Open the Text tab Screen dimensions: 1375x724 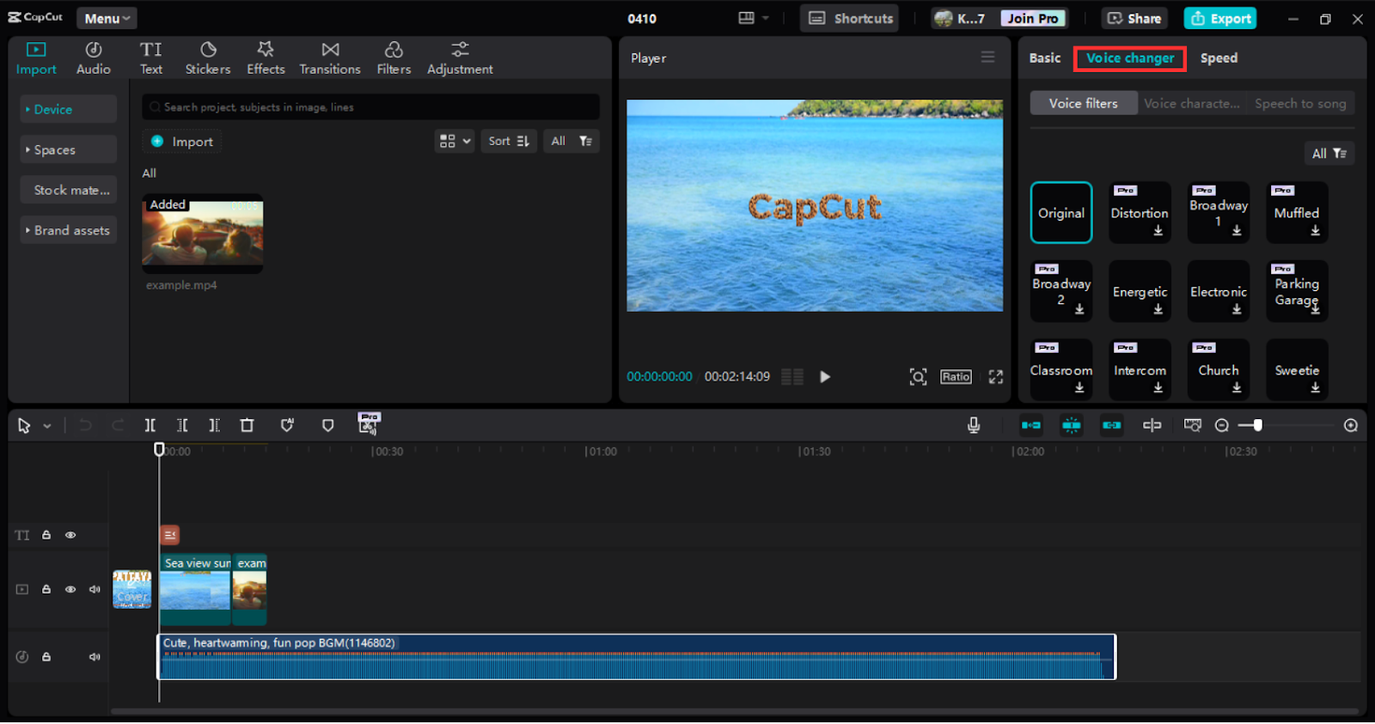coord(151,58)
